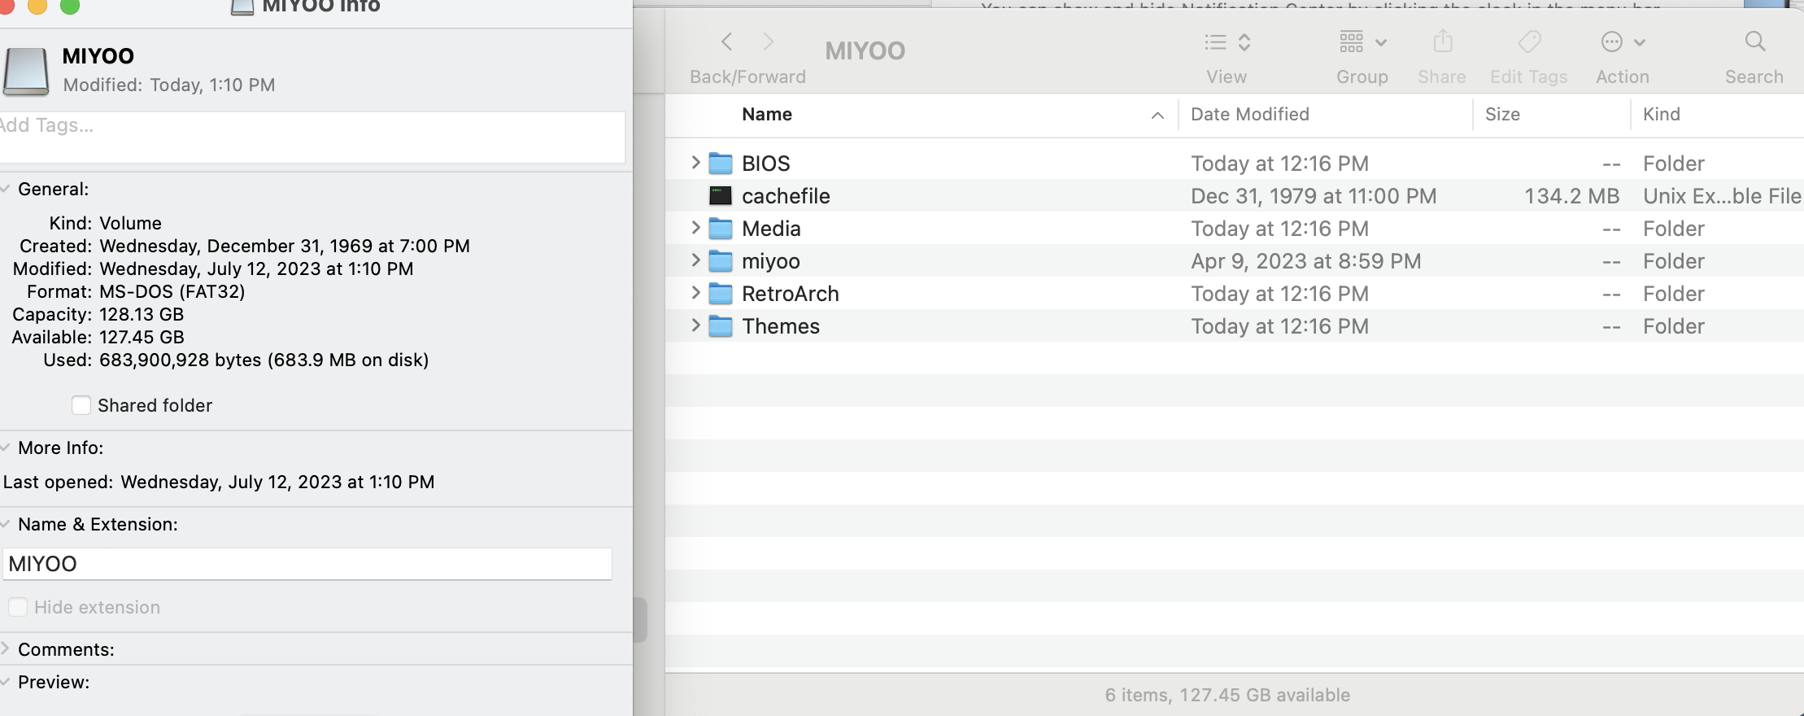Click the Created date value in Info
This screenshot has height=716, width=1804.
point(285,246)
